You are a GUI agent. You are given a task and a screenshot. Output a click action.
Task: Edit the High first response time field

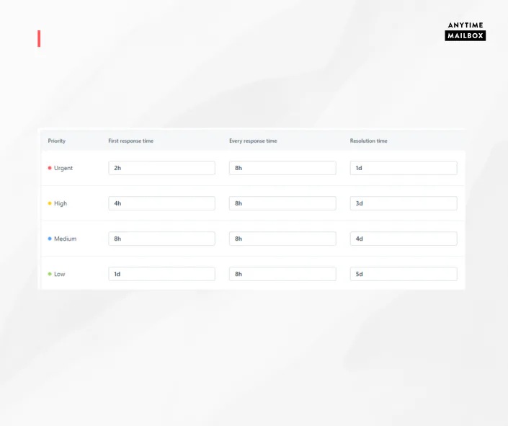point(161,203)
